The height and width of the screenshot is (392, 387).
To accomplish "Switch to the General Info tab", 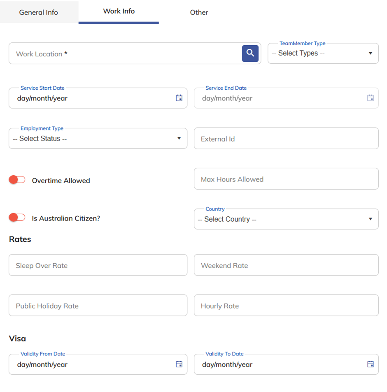I will 39,12.
